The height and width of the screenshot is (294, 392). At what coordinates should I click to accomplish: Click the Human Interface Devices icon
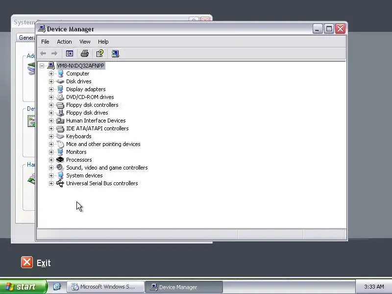60,121
